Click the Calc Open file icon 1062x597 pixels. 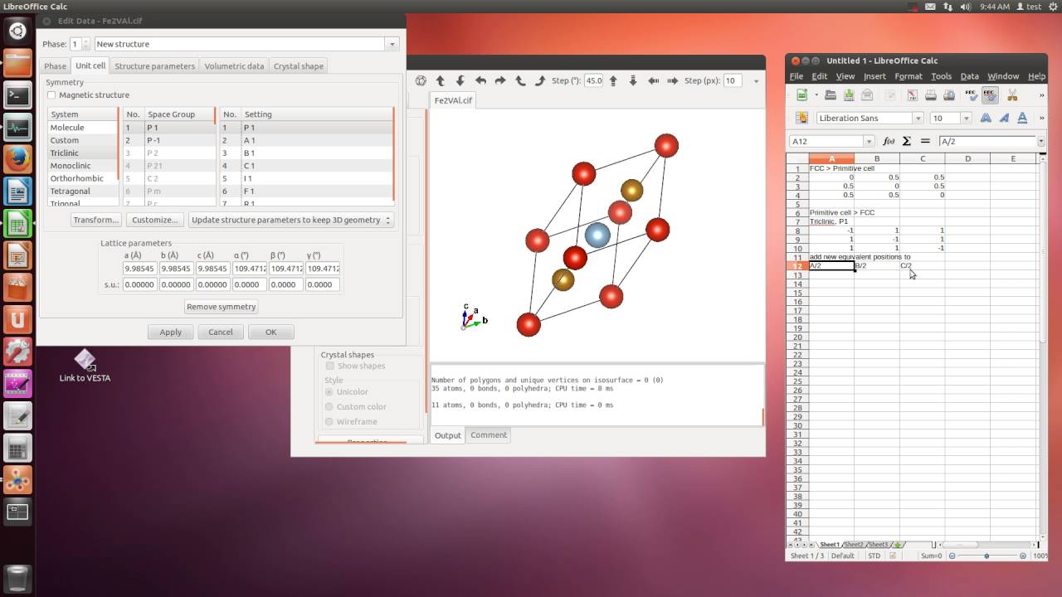tap(831, 95)
